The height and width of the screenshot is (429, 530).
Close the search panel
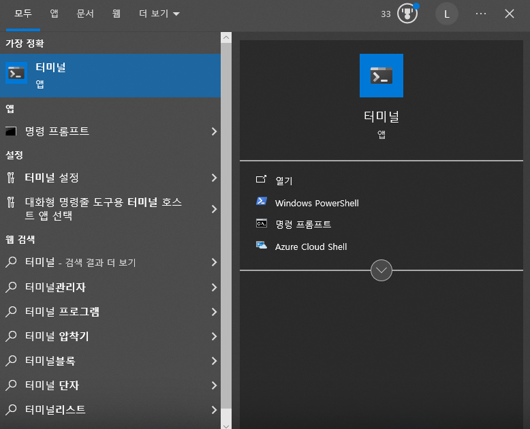(510, 14)
